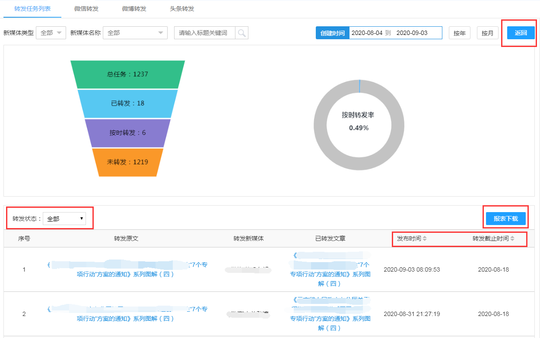This screenshot has width=540, height=338.
Task: Click the green 总任务 funnel segment
Action: (127, 74)
